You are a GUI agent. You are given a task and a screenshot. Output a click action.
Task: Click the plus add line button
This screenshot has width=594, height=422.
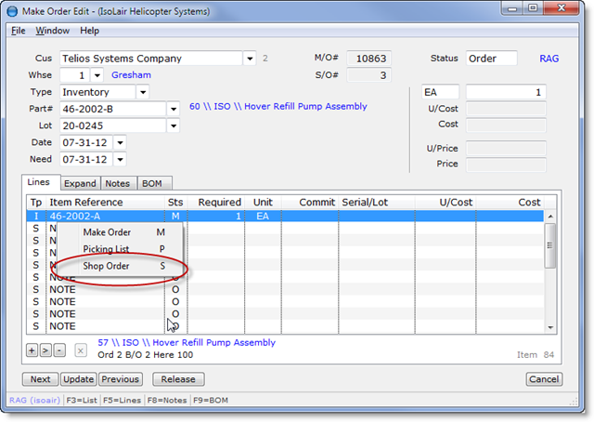coord(32,350)
